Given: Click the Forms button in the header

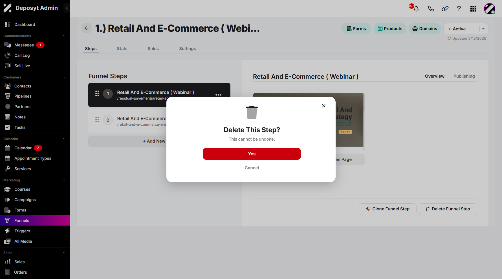Looking at the screenshot, I should [x=356, y=29].
